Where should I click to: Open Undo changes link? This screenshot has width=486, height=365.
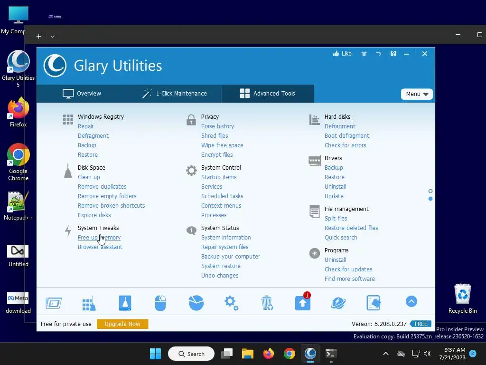[220, 276]
